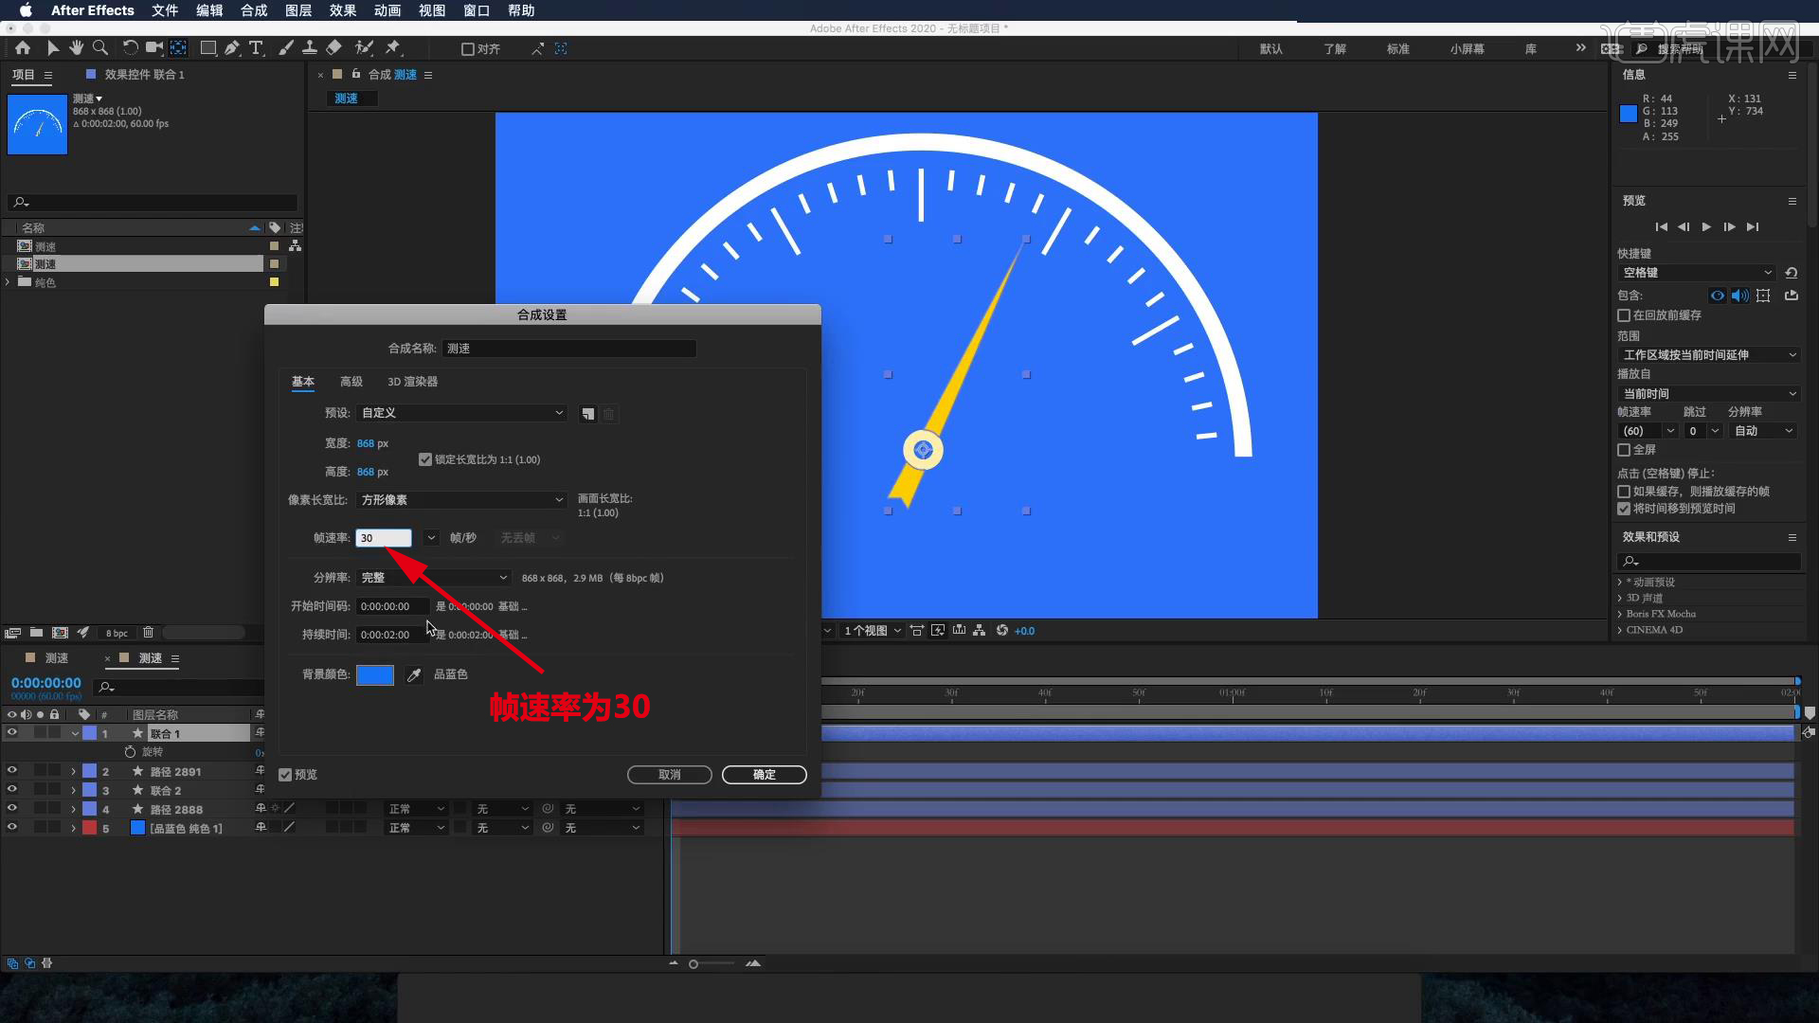Enable 在回放前缓存 checkbox
This screenshot has width=1819, height=1023.
[x=1624, y=315]
